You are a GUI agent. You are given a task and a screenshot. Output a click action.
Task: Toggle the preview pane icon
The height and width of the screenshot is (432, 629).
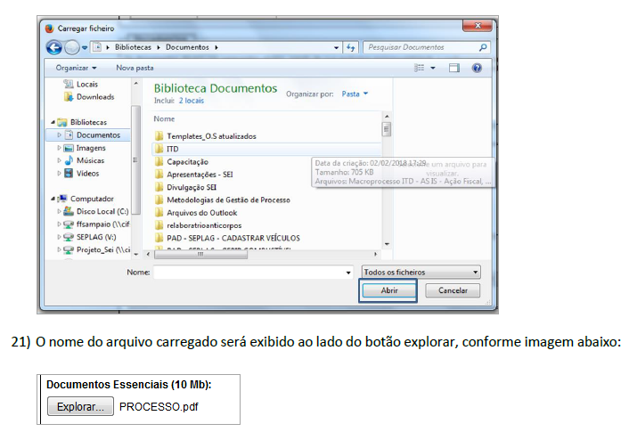[x=454, y=68]
